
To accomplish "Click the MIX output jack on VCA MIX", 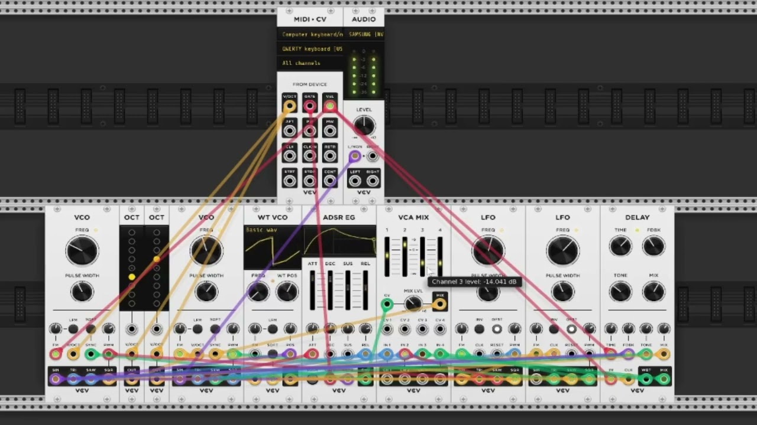I will 439,304.
